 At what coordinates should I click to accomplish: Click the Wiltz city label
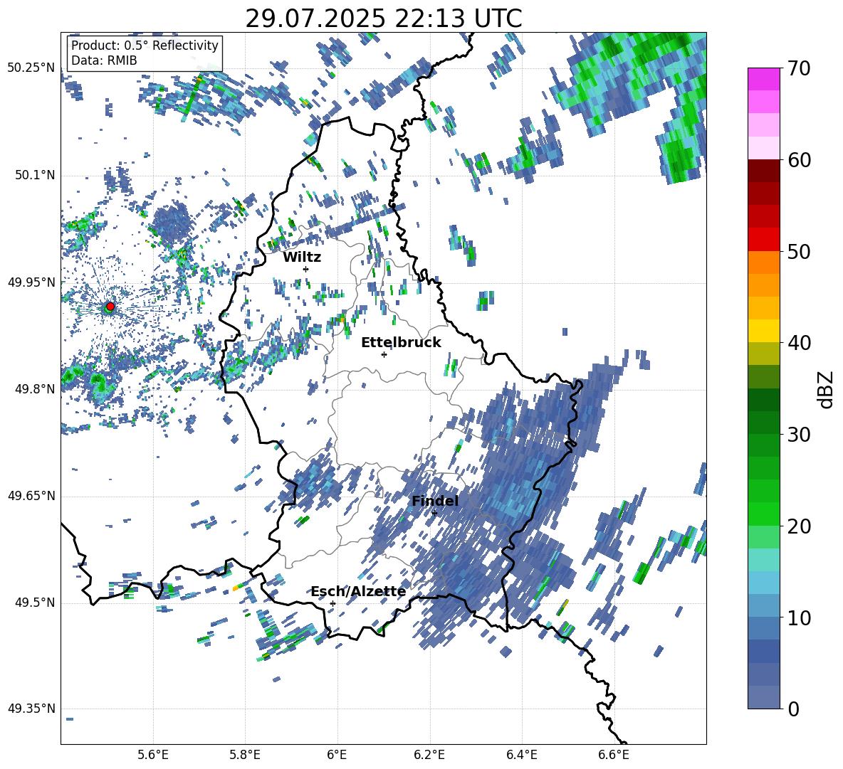[x=302, y=258]
